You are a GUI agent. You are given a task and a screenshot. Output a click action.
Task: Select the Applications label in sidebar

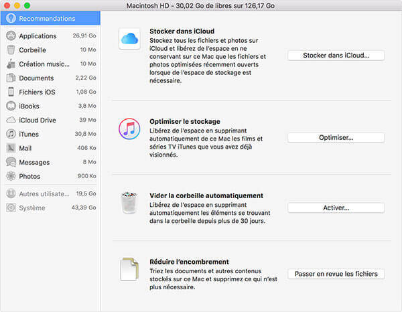tap(38, 36)
